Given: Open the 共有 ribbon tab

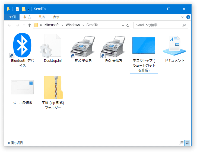Looking at the screenshot, I should (x=42, y=17).
